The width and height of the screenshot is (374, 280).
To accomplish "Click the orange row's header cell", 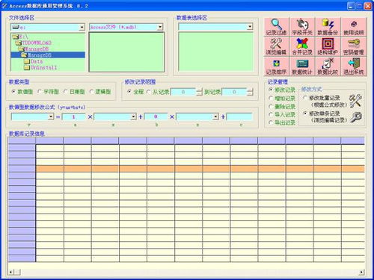I will pos(22,169).
